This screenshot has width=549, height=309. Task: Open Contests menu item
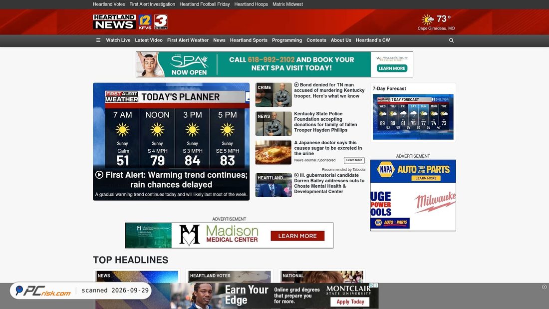tap(316, 40)
